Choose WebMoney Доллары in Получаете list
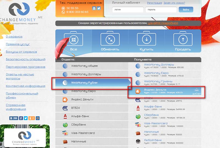 coord(165,66)
